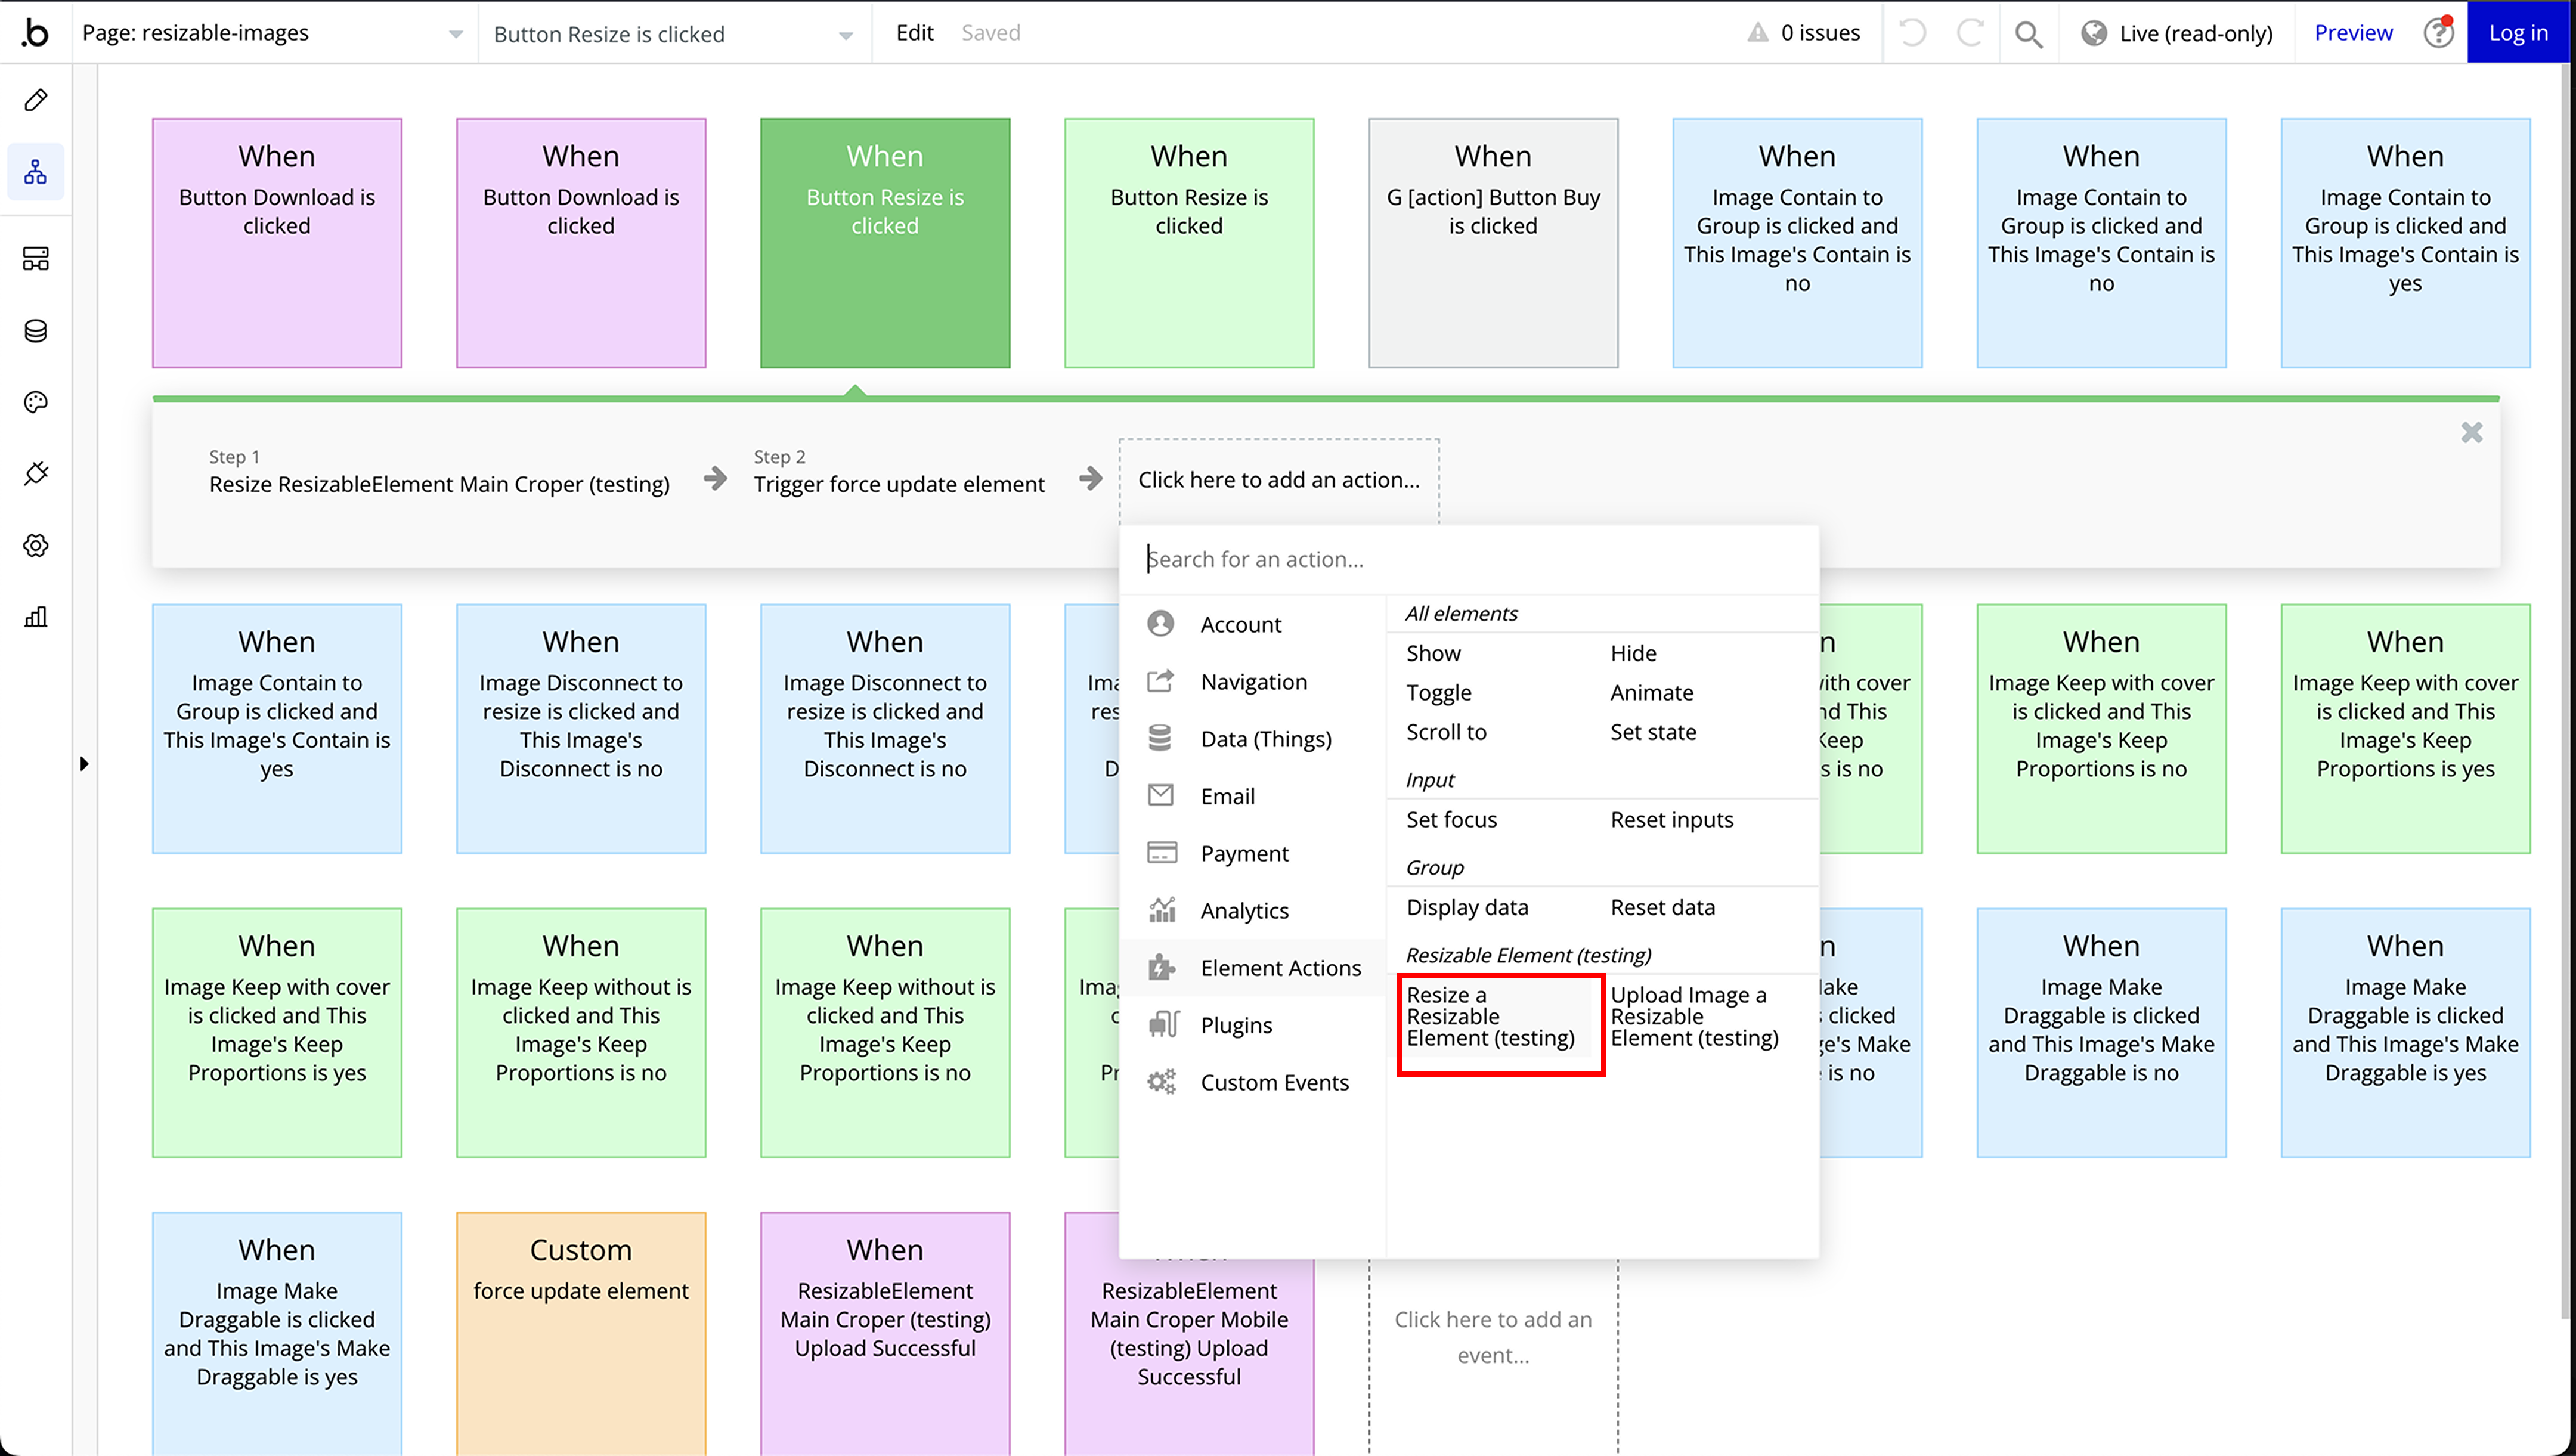Click the Workflow tab icon in sidebar
This screenshot has width=2576, height=1456.
tap(36, 172)
